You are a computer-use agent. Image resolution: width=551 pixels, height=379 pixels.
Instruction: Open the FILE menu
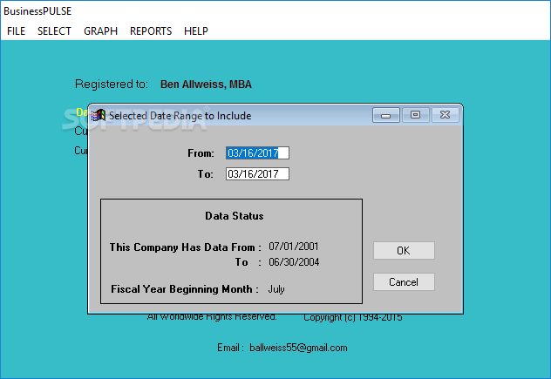(x=17, y=31)
